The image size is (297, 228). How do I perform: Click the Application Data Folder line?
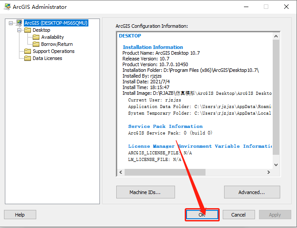[200, 106]
